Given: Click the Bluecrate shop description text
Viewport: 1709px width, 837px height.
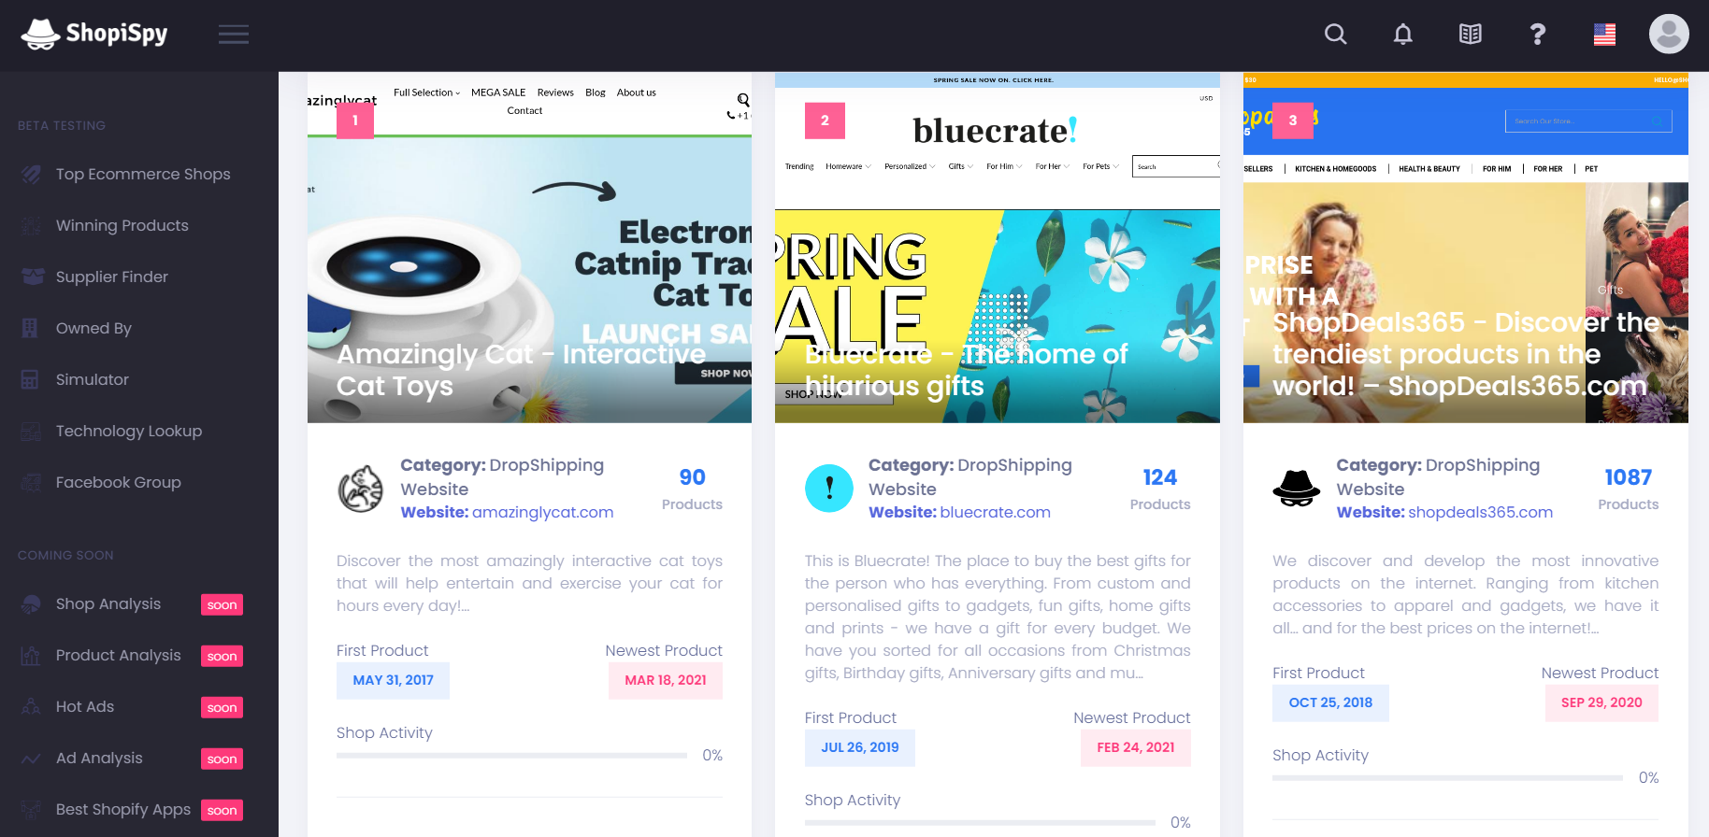Looking at the screenshot, I should (x=998, y=617).
